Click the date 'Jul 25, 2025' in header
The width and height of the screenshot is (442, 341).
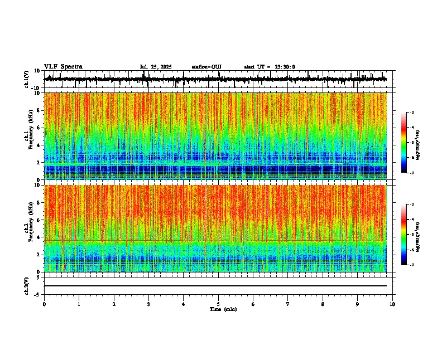click(156, 67)
